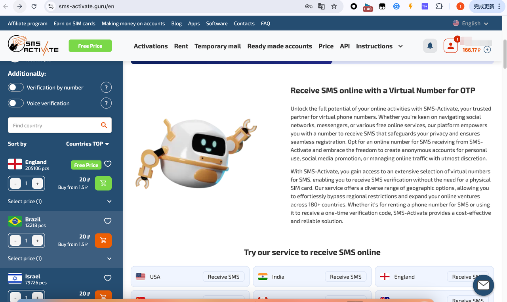Favorite Israel with the heart icon
Viewport: 507px width, 302px height.
[108, 278]
